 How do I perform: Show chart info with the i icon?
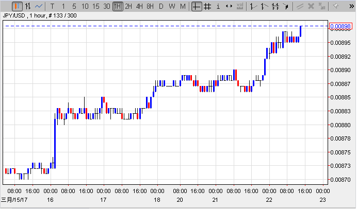click(x=218, y=6)
